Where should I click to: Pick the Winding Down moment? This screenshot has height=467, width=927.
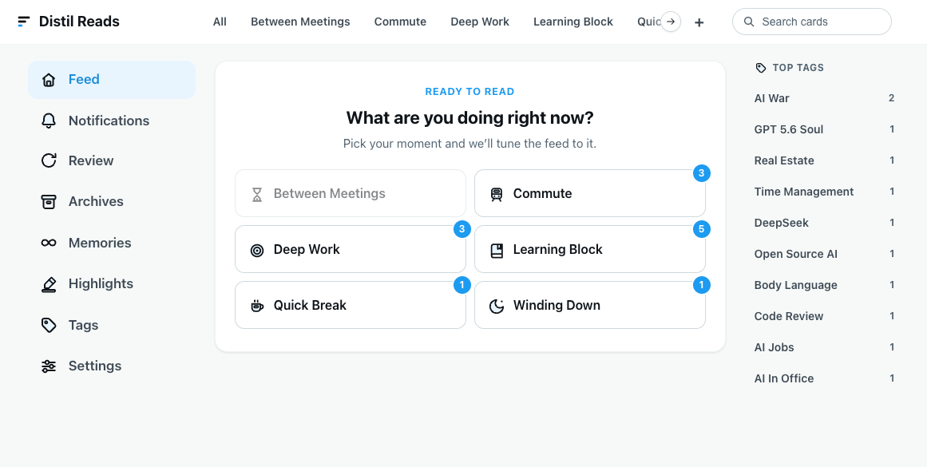[589, 305]
